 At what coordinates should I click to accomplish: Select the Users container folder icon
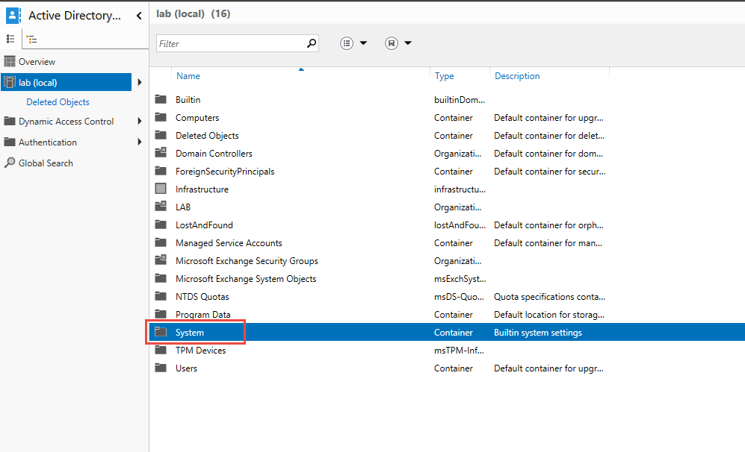(x=161, y=368)
